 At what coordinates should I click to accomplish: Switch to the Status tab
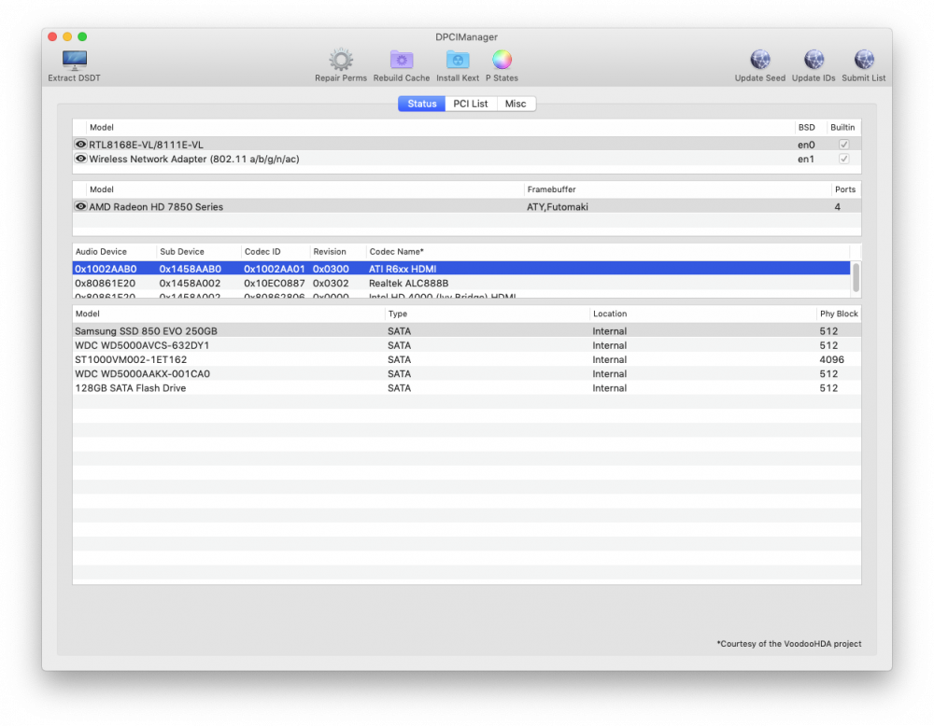[422, 104]
